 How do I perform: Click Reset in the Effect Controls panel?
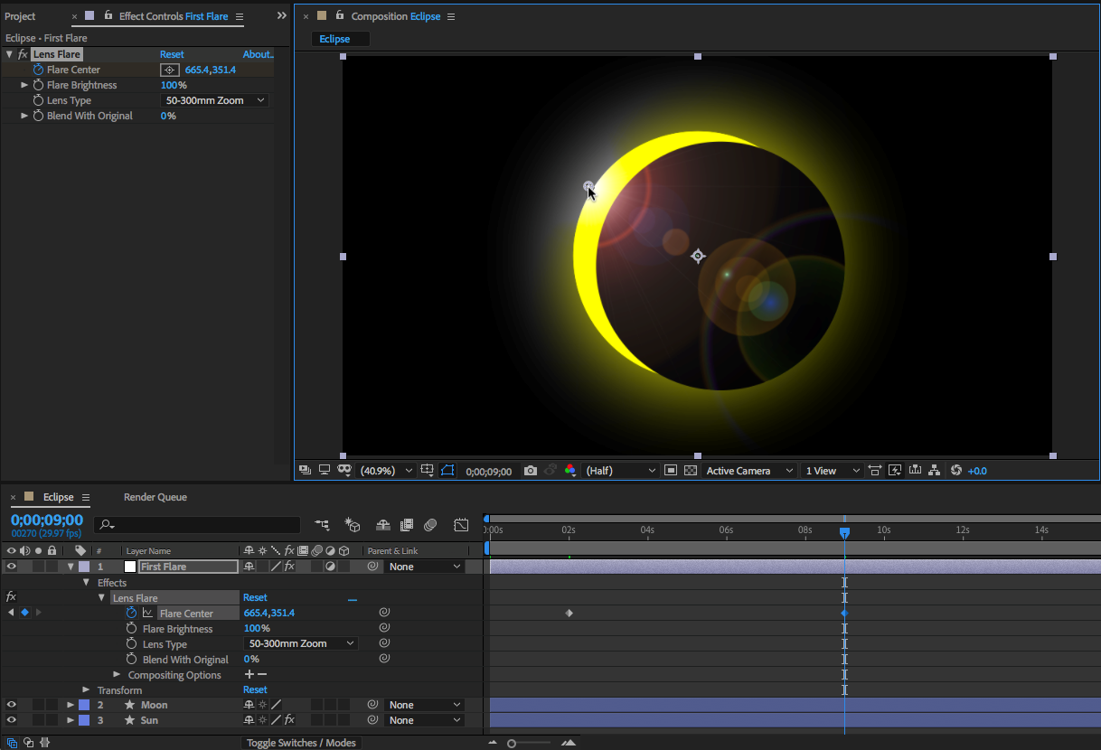172,54
